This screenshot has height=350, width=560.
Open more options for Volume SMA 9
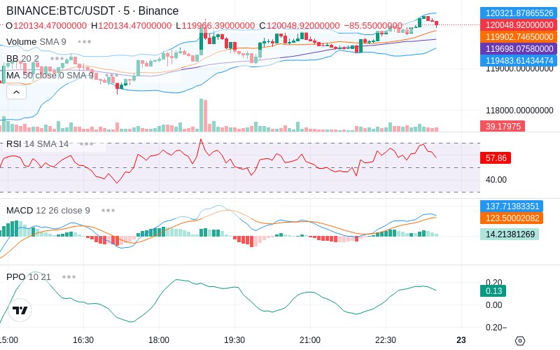pyautogui.click(x=84, y=42)
